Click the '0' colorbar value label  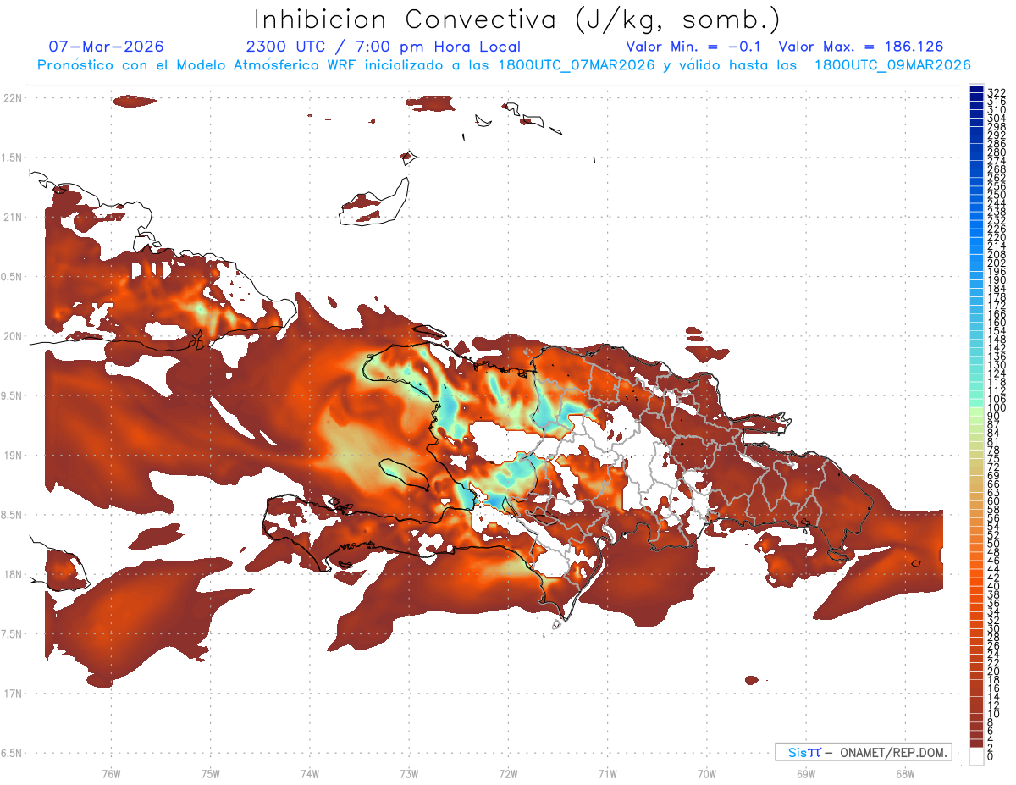[x=991, y=756]
